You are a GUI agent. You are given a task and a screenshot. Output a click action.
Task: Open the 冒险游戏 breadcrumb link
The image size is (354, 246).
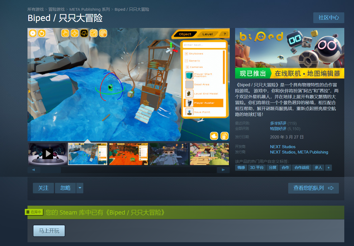57,9
